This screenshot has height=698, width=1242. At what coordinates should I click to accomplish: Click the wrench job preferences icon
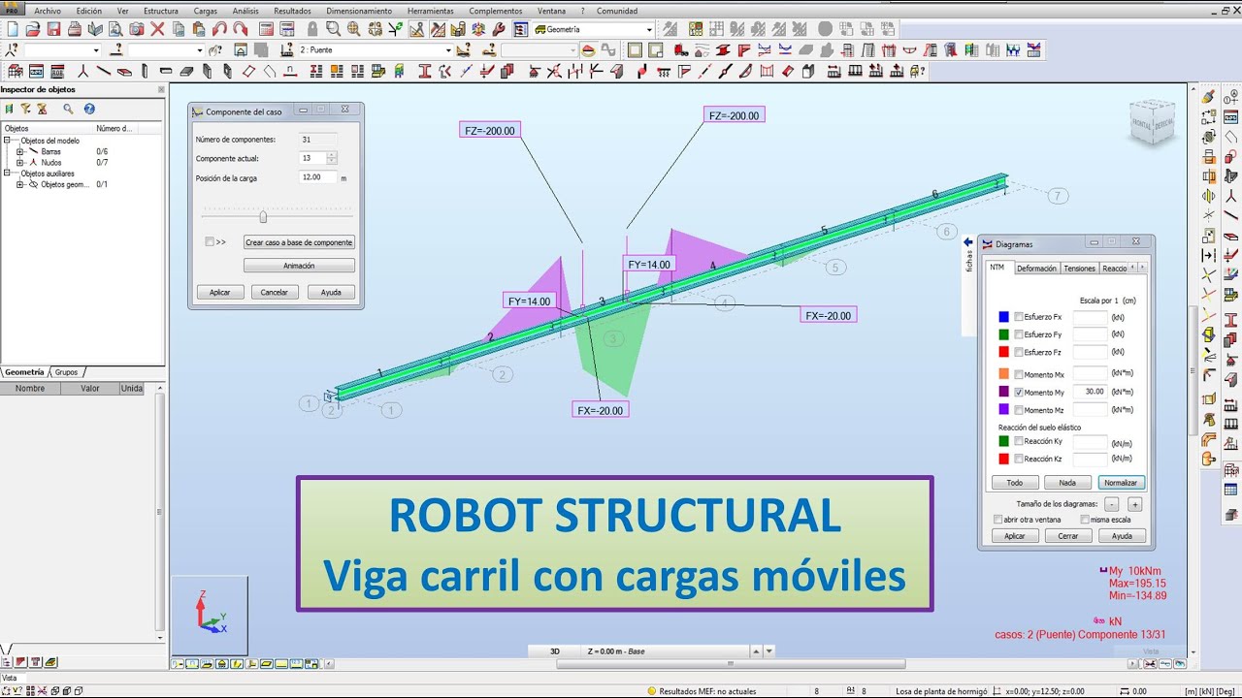(x=499, y=29)
